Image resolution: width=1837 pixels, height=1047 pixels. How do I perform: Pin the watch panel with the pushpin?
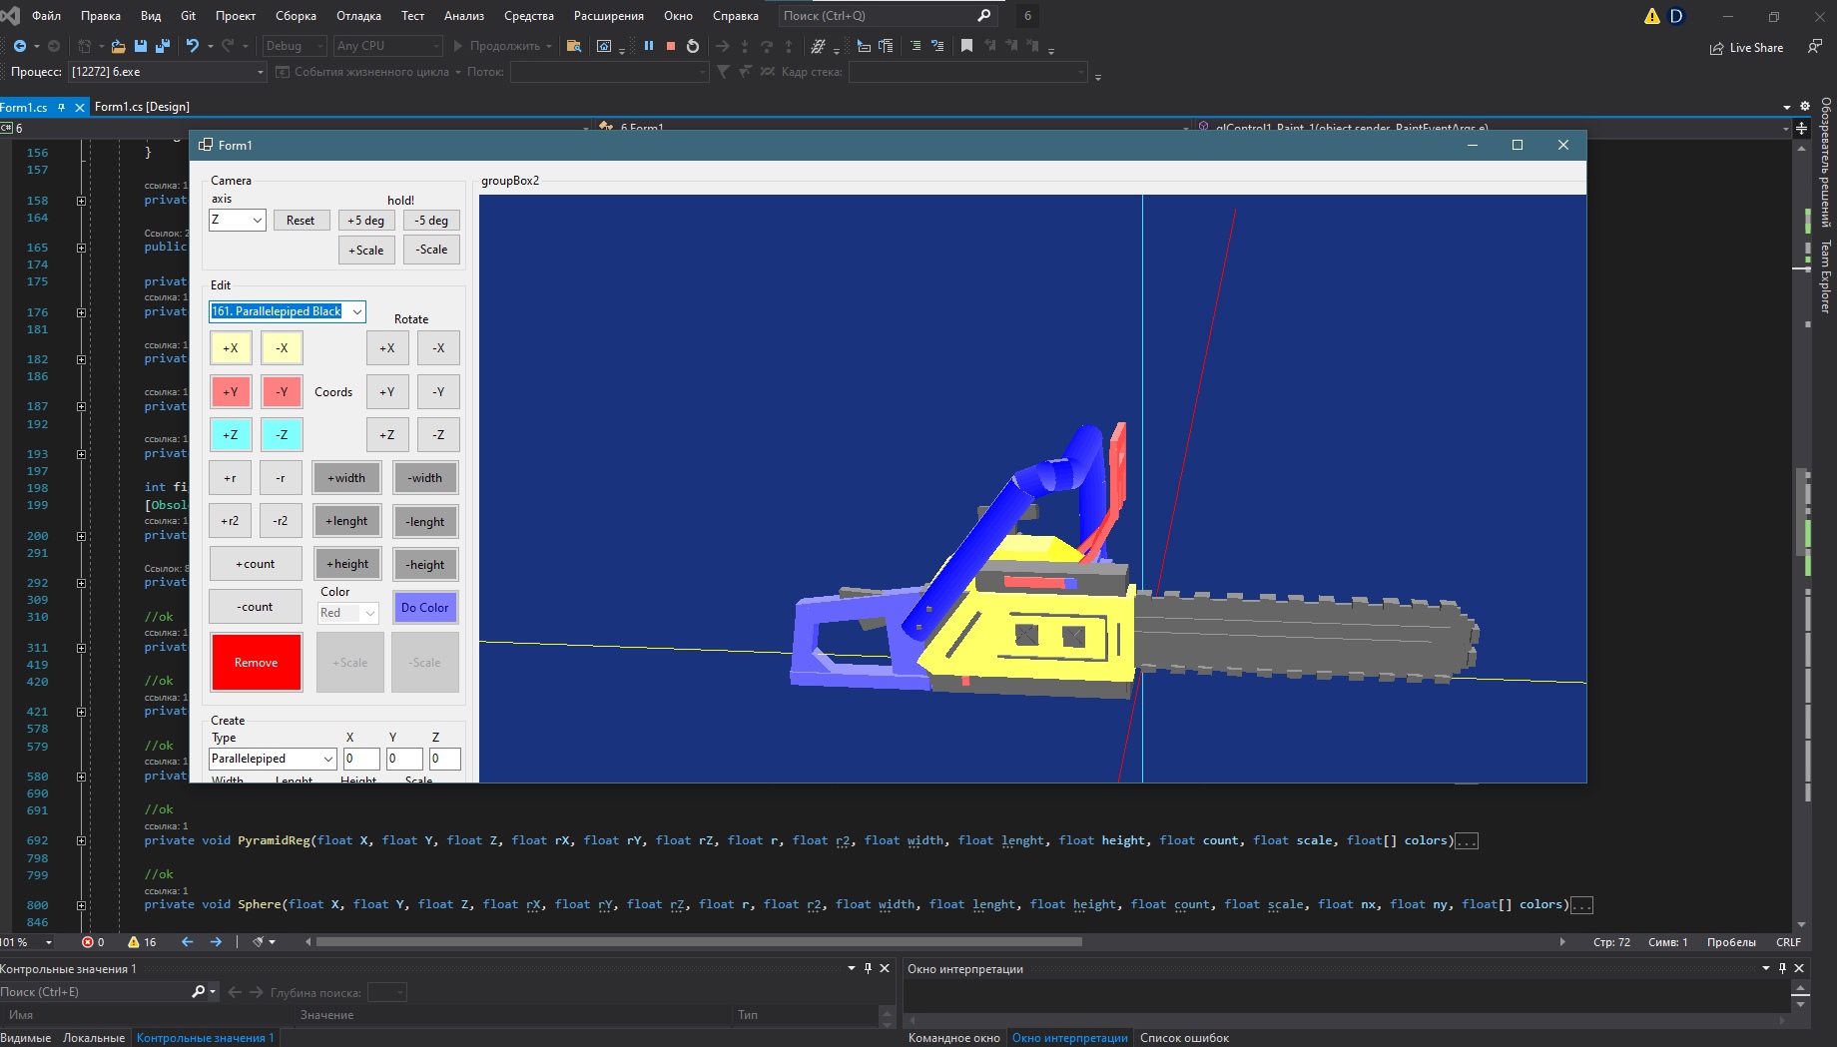(x=868, y=968)
